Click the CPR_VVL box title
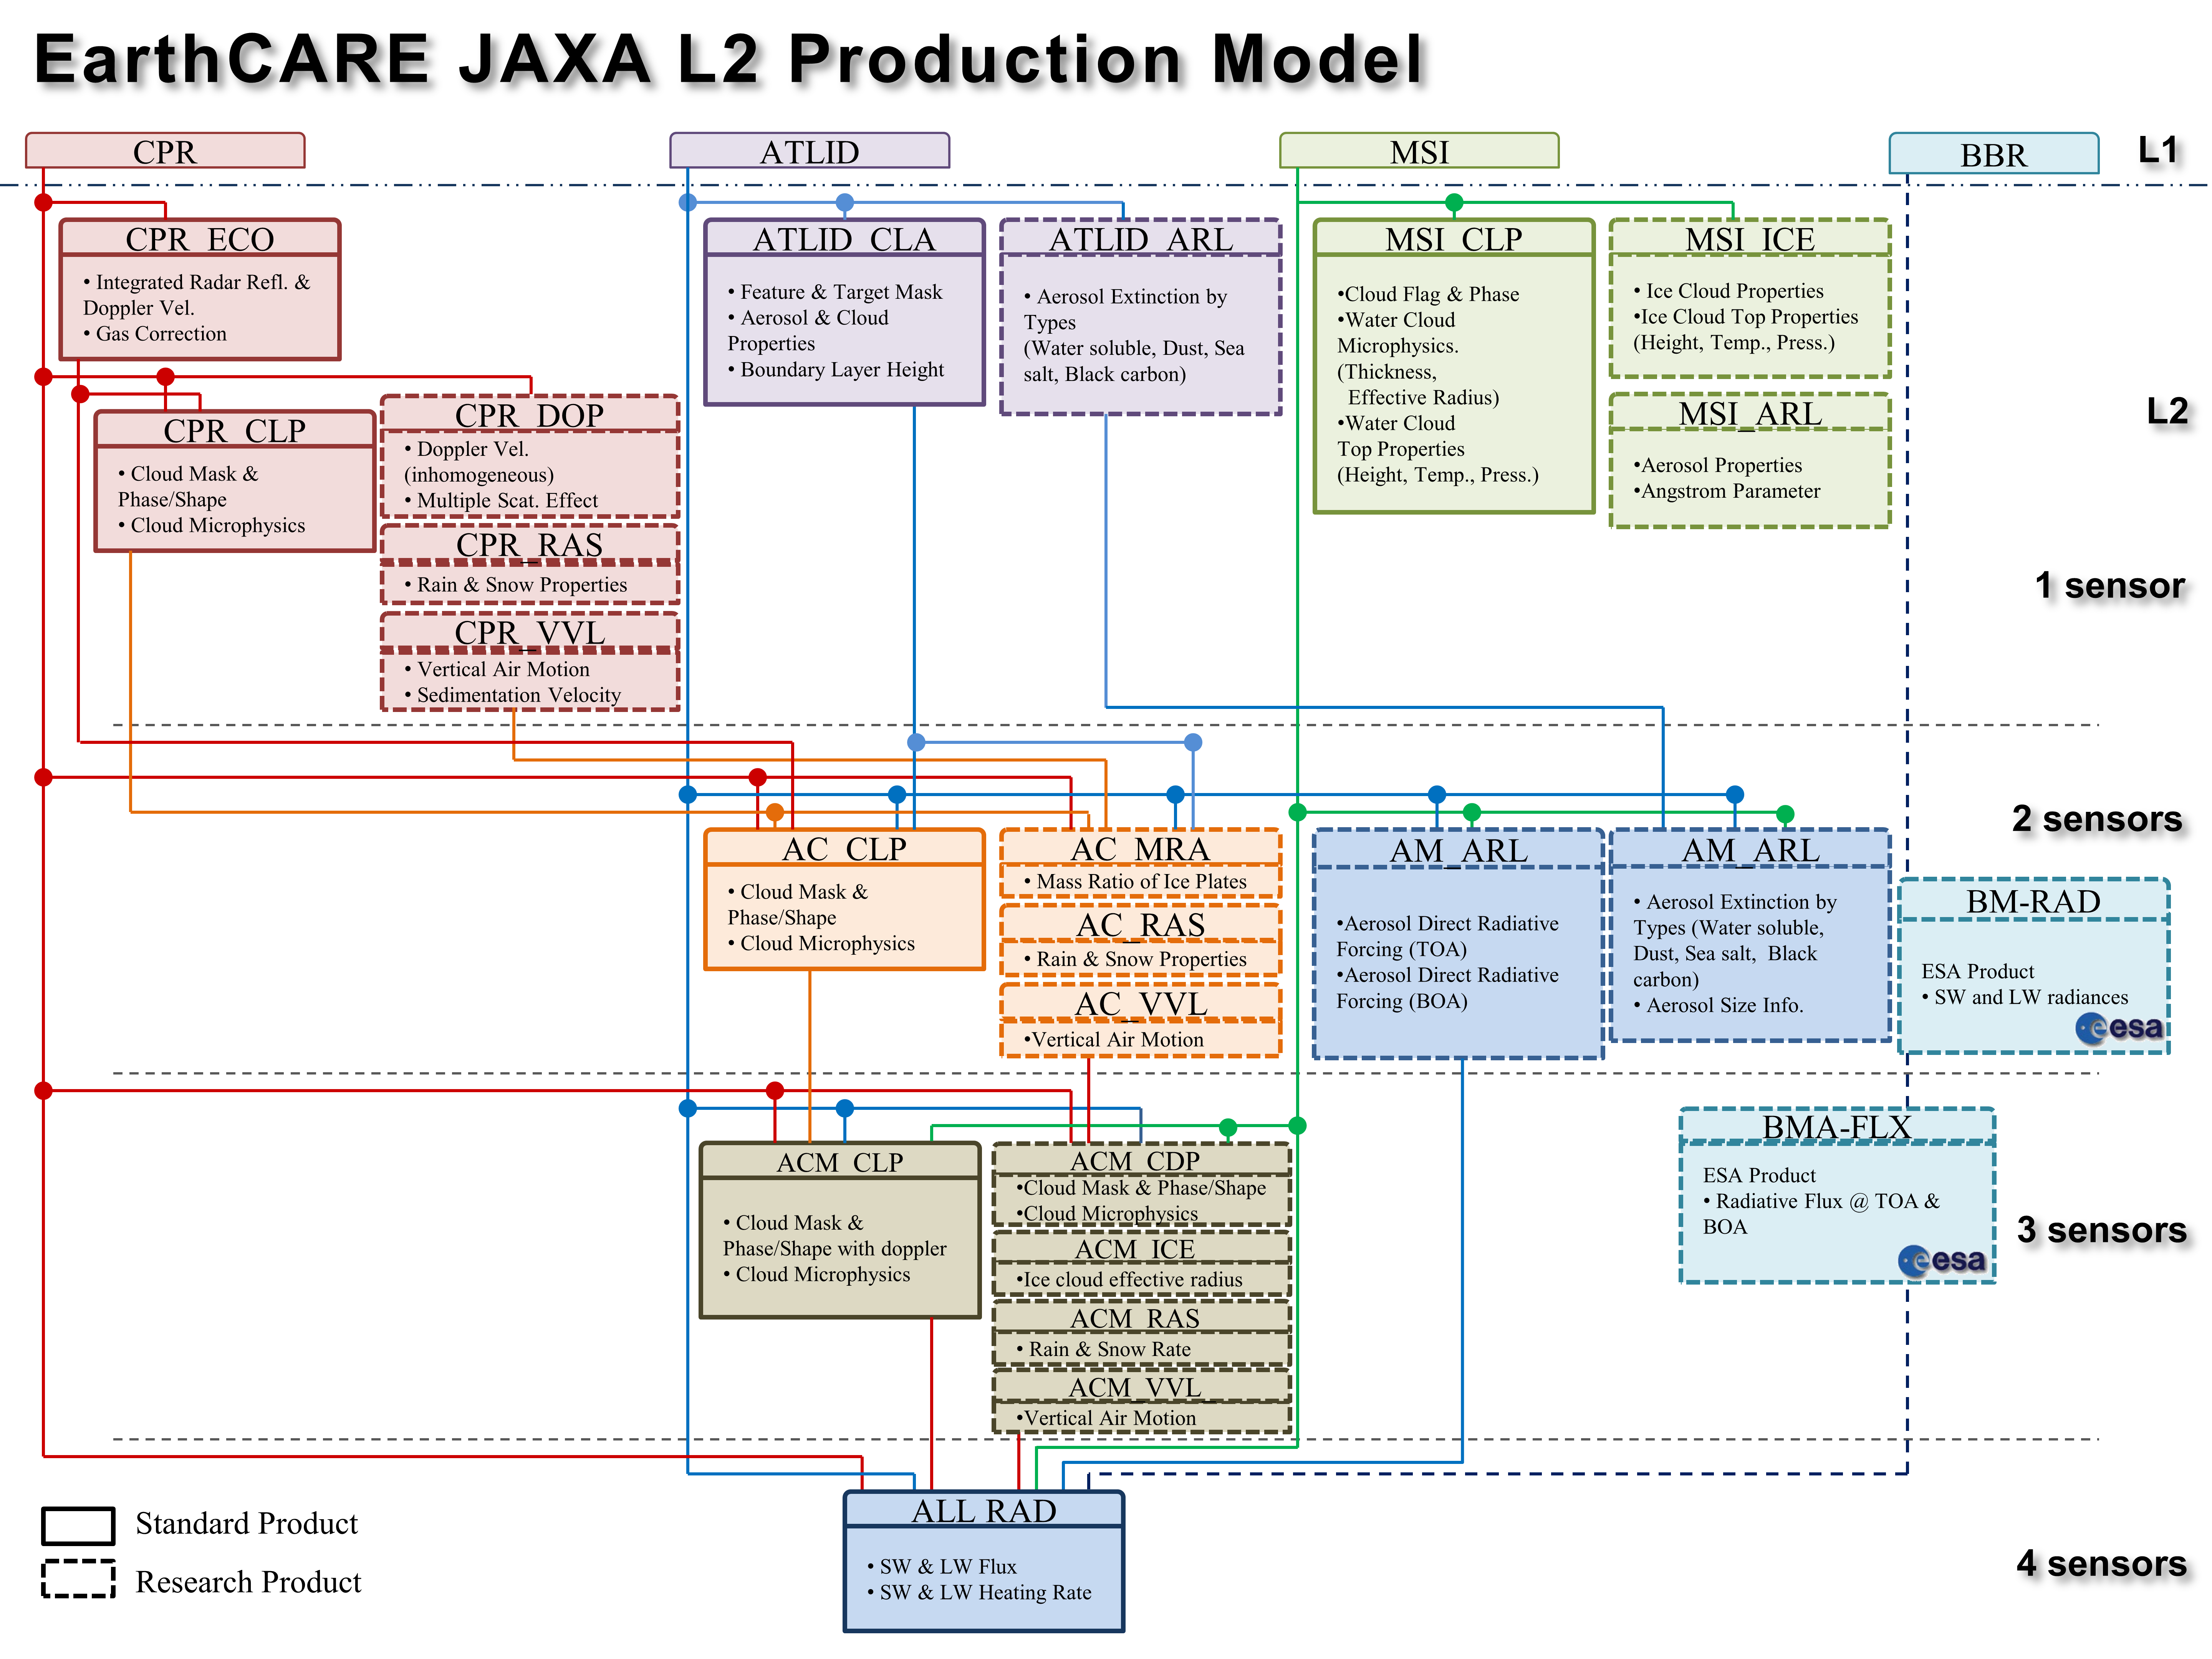 [529, 632]
